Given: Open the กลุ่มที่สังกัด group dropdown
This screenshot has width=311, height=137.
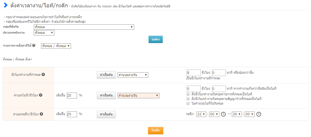Looking at the screenshot, I should point(84,27).
